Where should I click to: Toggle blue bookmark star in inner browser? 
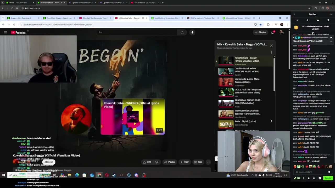coord(260,25)
